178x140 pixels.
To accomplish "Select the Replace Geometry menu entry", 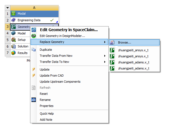I will (x=69, y=42).
